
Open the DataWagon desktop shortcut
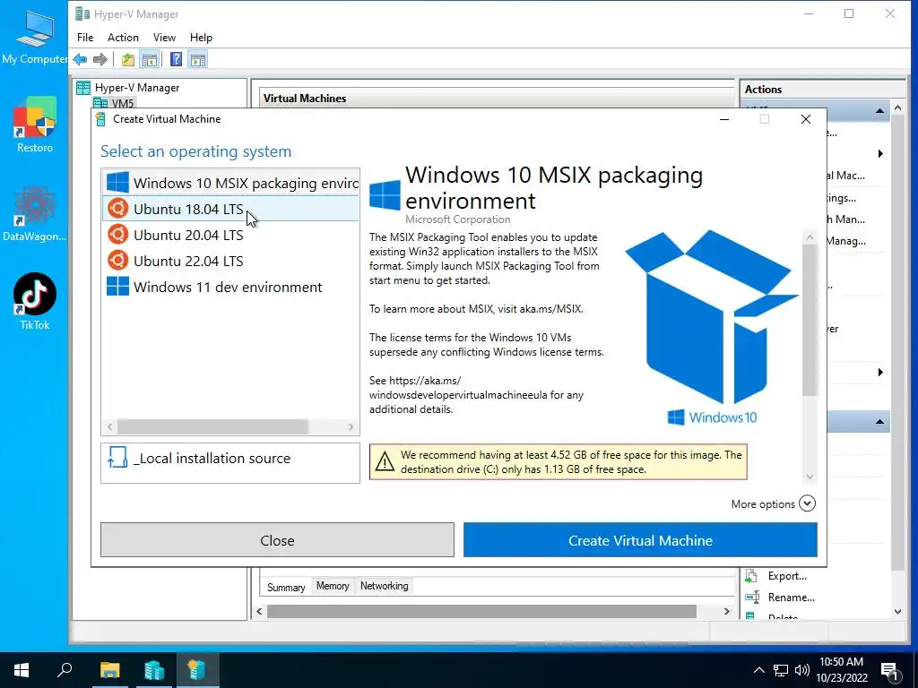point(35,214)
